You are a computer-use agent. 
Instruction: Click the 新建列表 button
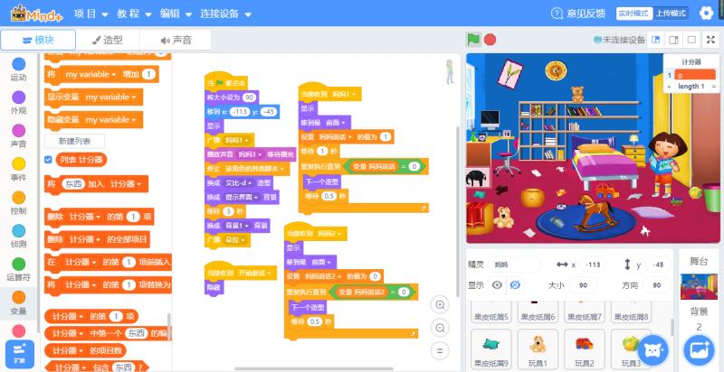tap(74, 141)
